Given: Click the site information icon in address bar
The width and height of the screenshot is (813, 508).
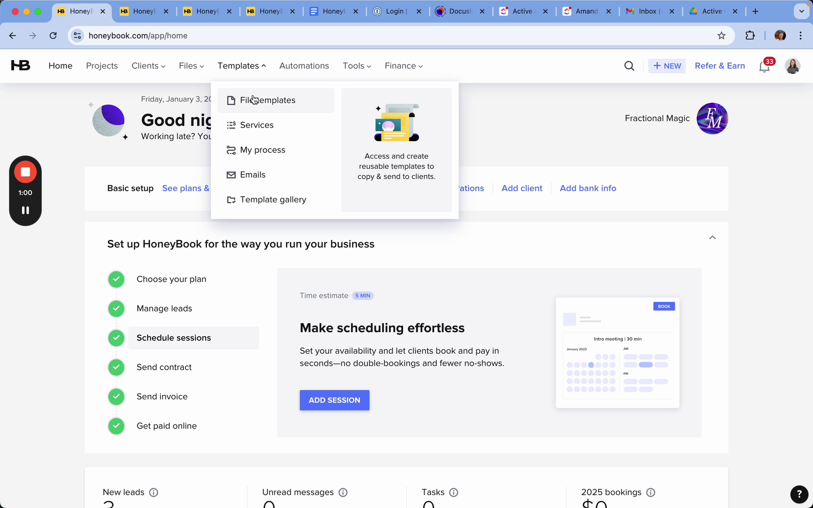Looking at the screenshot, I should point(78,36).
